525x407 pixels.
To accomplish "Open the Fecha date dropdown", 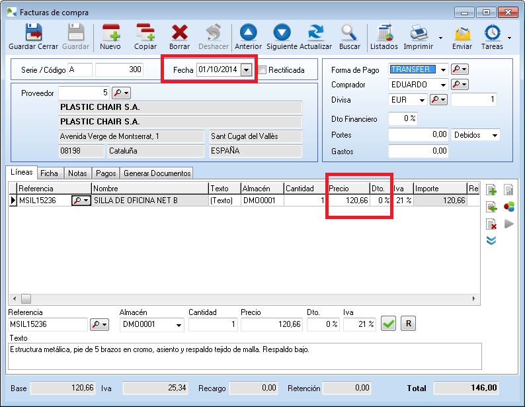I will (x=247, y=69).
